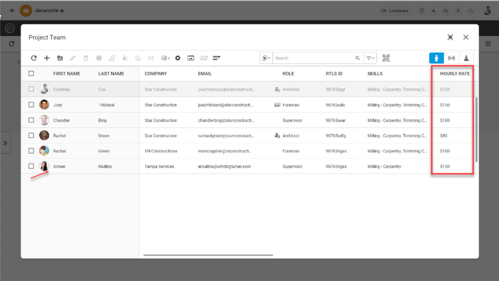Open the search scope dropdown
Viewport: 499px width, 281px height.
(266, 58)
